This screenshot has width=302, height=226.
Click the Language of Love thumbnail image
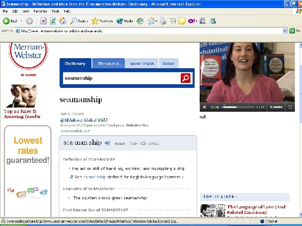coord(213,210)
